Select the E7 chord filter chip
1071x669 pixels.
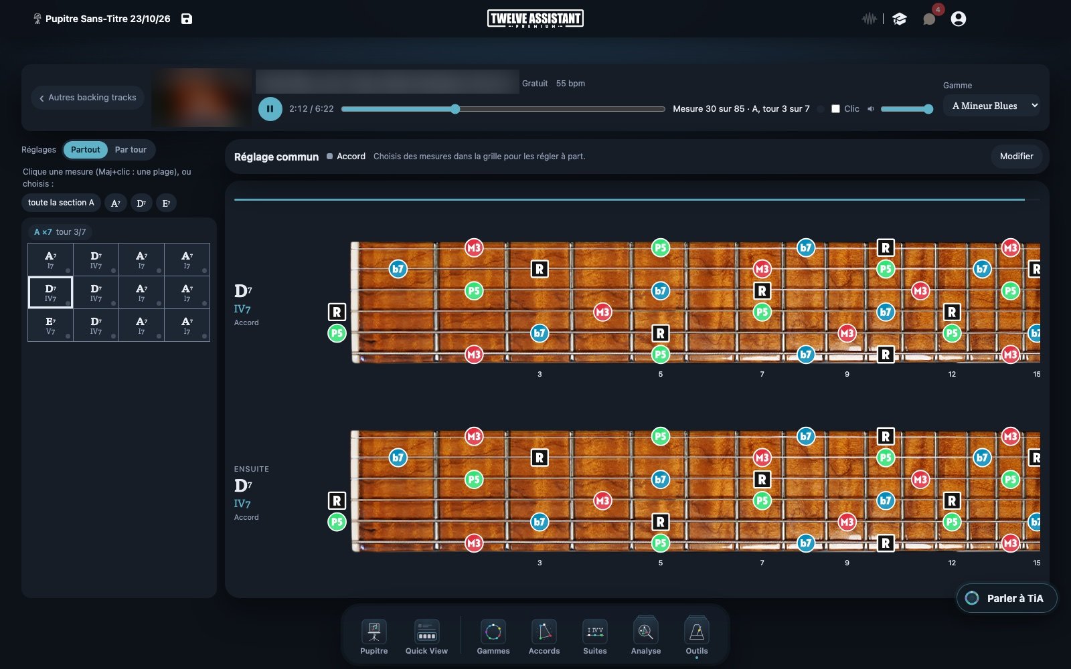coord(166,203)
